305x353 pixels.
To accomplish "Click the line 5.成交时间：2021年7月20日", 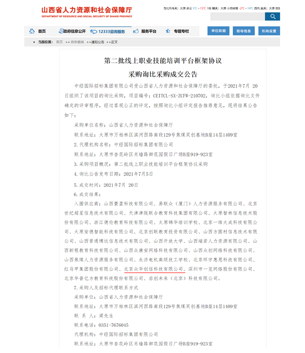I will pyautogui.click(x=106, y=185).
